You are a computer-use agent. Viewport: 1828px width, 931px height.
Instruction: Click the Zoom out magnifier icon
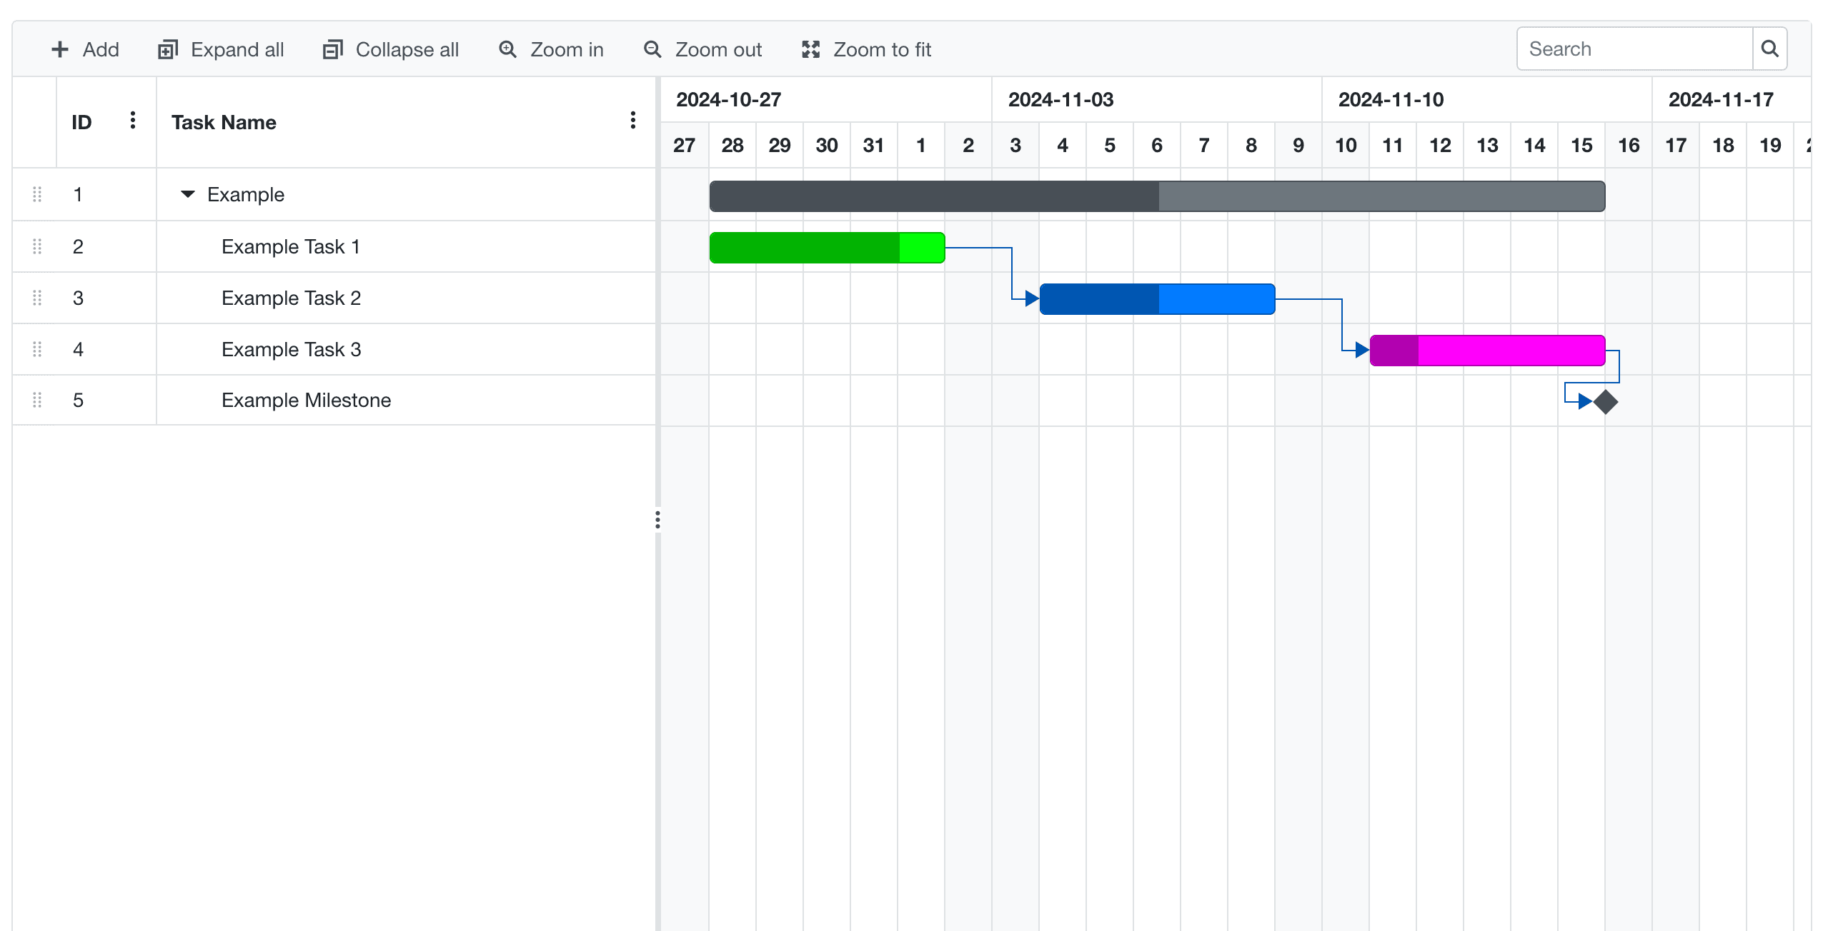[x=652, y=49]
